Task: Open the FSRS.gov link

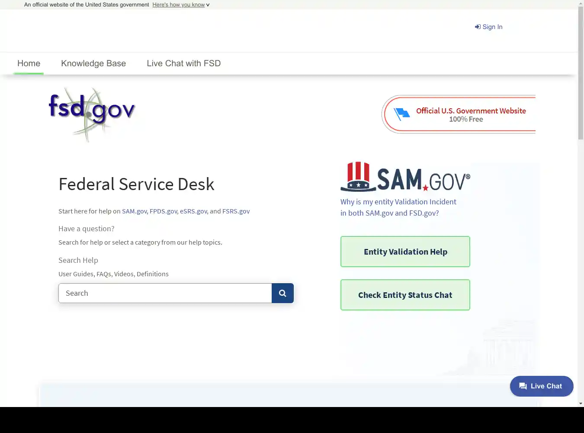Action: coord(236,211)
